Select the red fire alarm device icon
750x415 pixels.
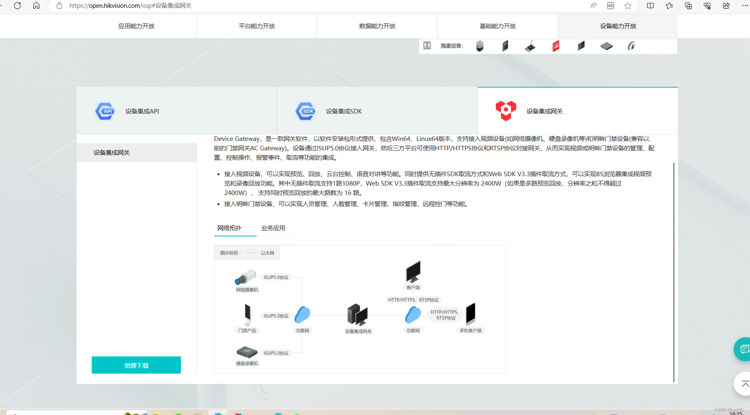tap(556, 46)
